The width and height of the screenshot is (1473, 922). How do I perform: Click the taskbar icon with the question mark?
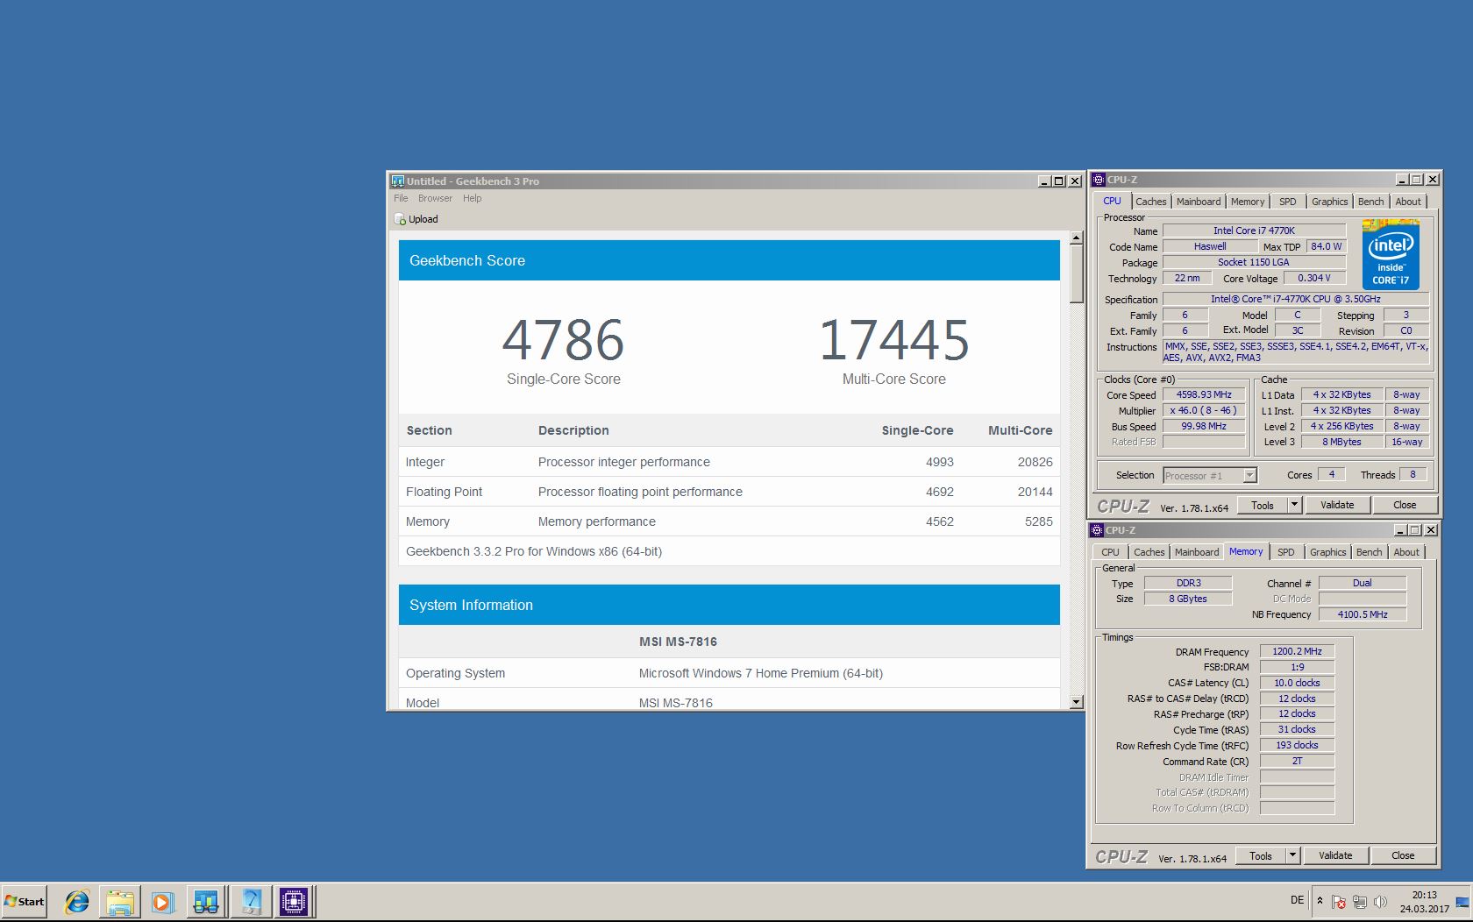tap(251, 902)
